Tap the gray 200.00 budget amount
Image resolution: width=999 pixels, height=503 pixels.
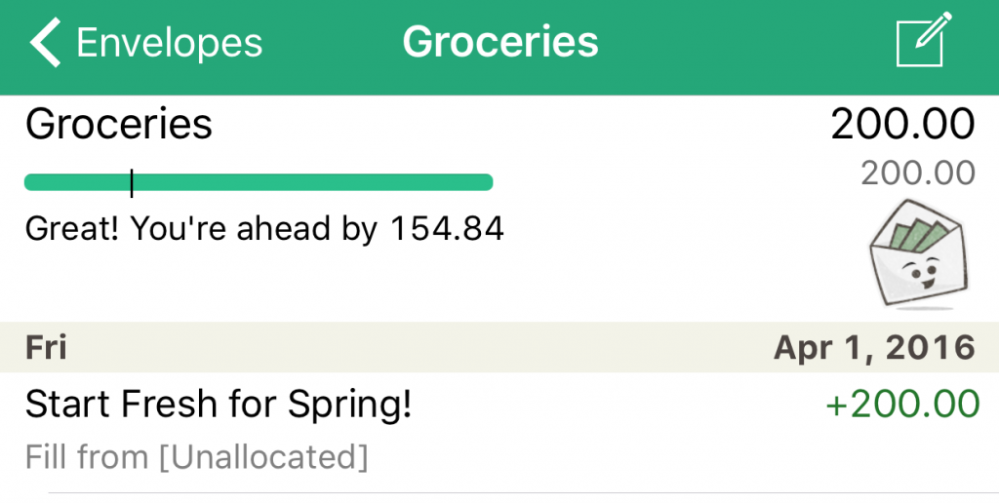click(918, 173)
